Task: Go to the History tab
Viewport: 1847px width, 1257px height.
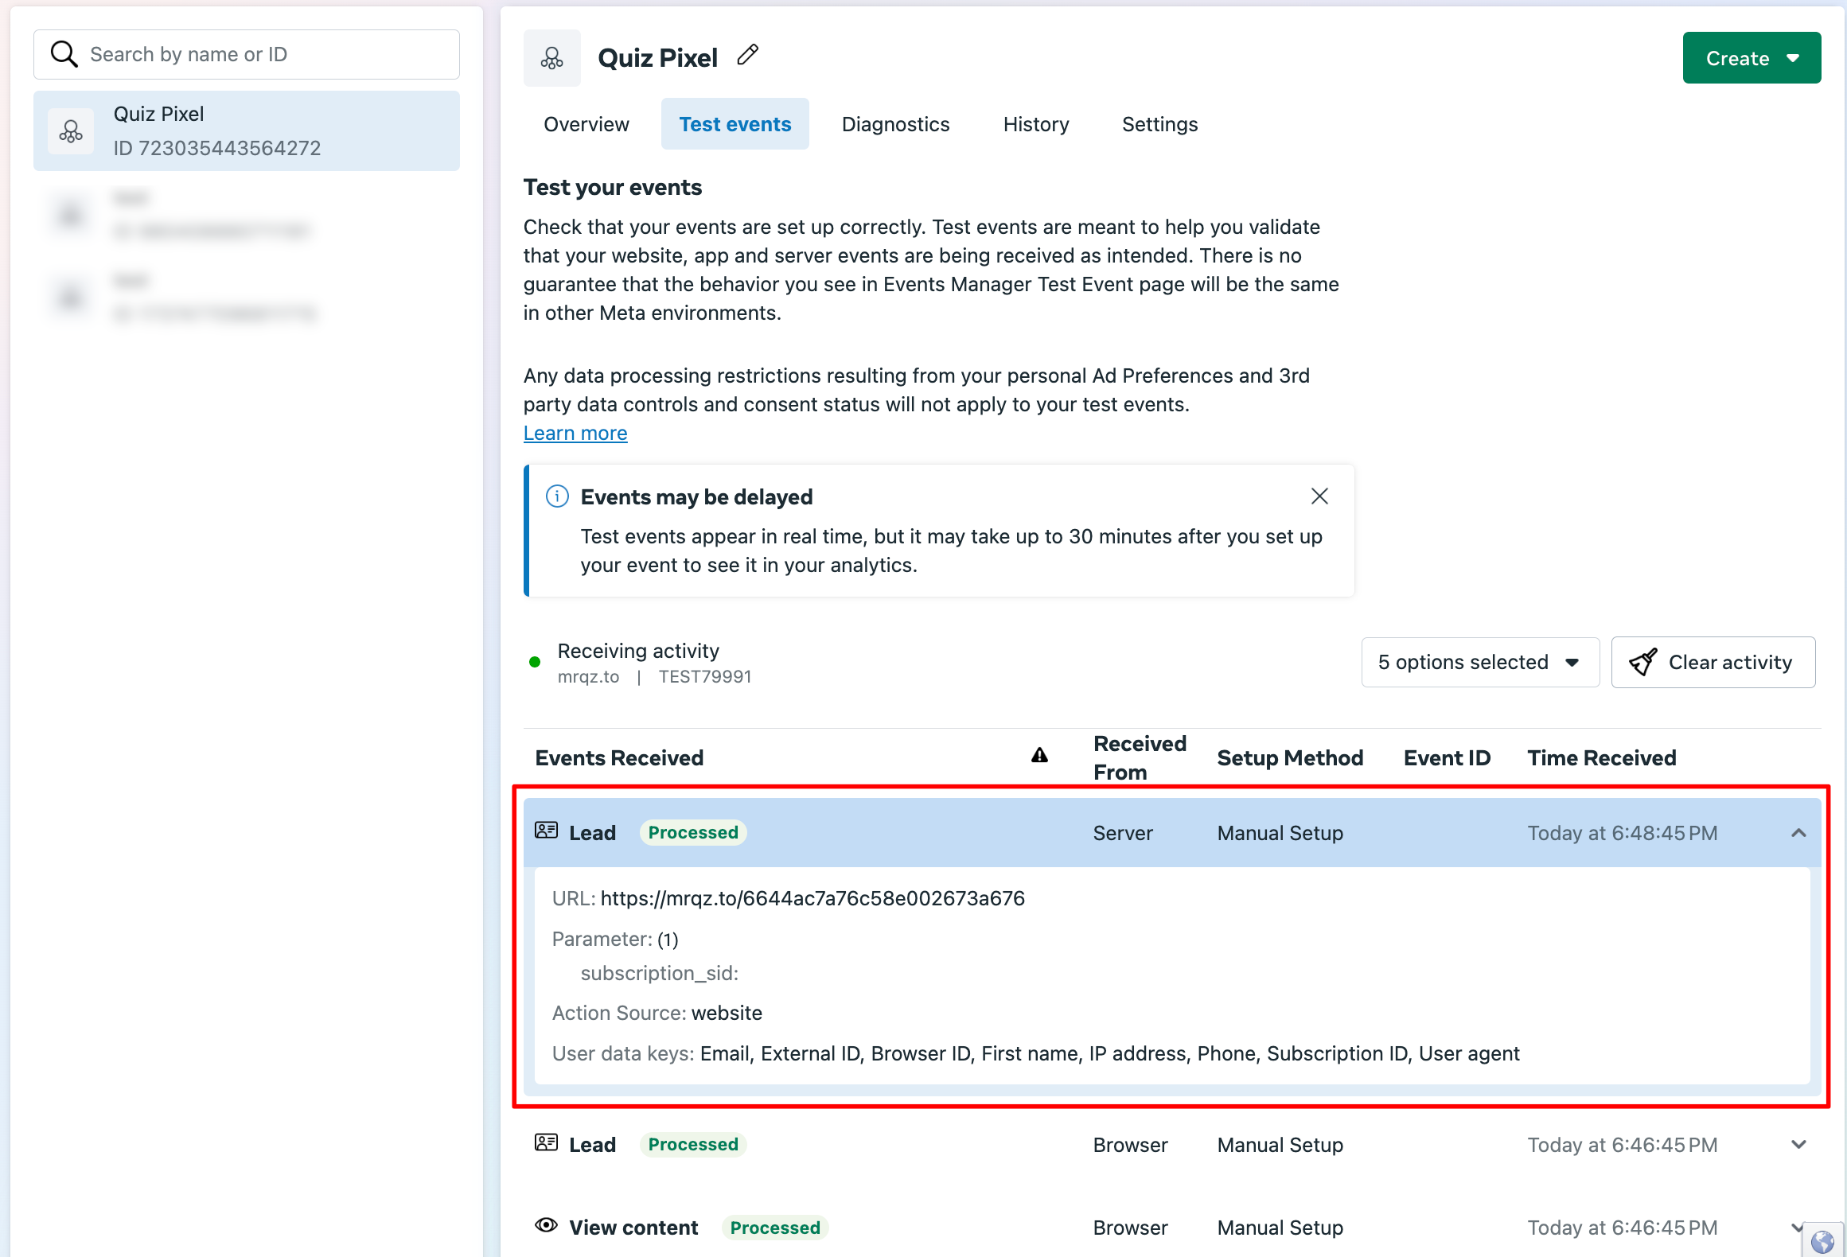Action: click(x=1036, y=124)
